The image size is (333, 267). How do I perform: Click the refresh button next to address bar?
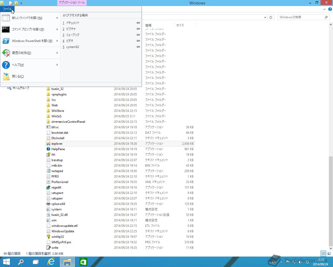click(271, 17)
